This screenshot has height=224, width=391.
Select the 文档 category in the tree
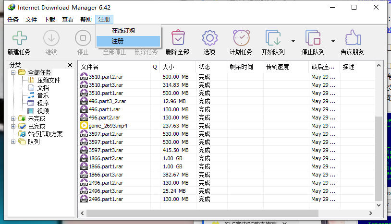(x=43, y=88)
